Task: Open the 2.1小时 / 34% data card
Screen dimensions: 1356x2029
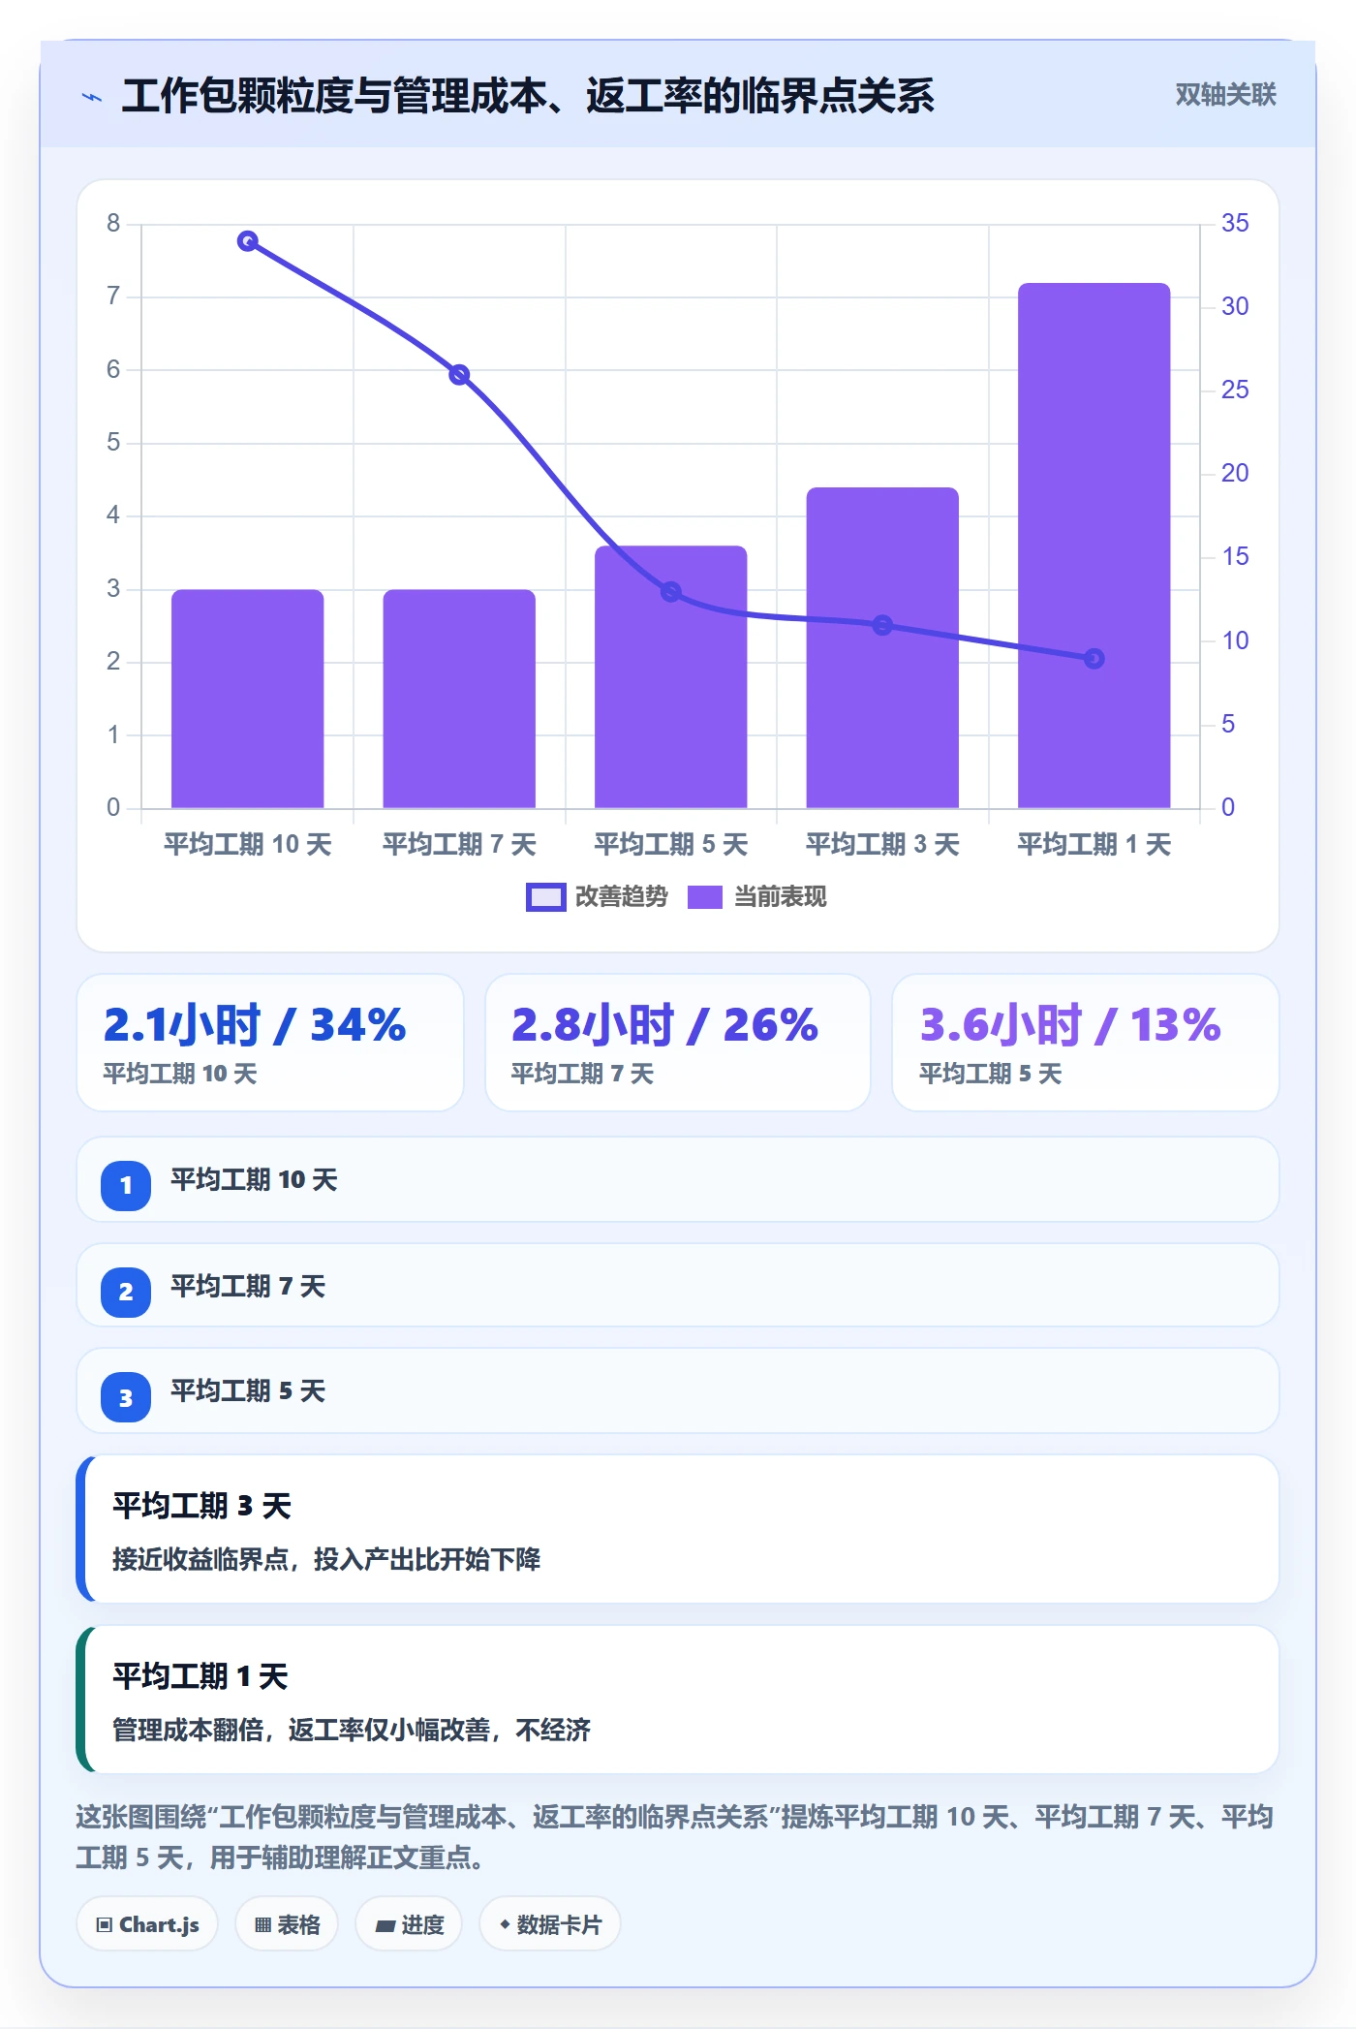Action: (270, 1043)
